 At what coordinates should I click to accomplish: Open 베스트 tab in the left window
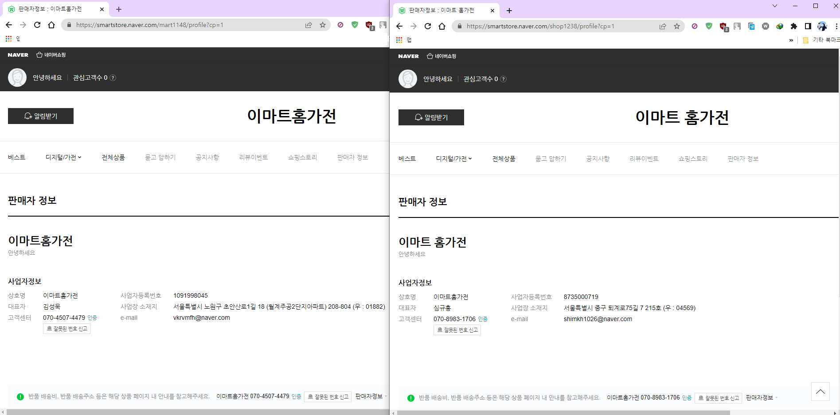17,157
